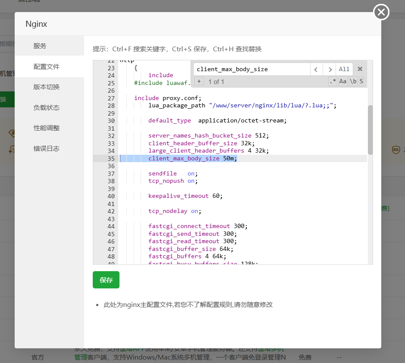405x363 pixels.
Task: Click the lua_package_path line
Action: 242,106
